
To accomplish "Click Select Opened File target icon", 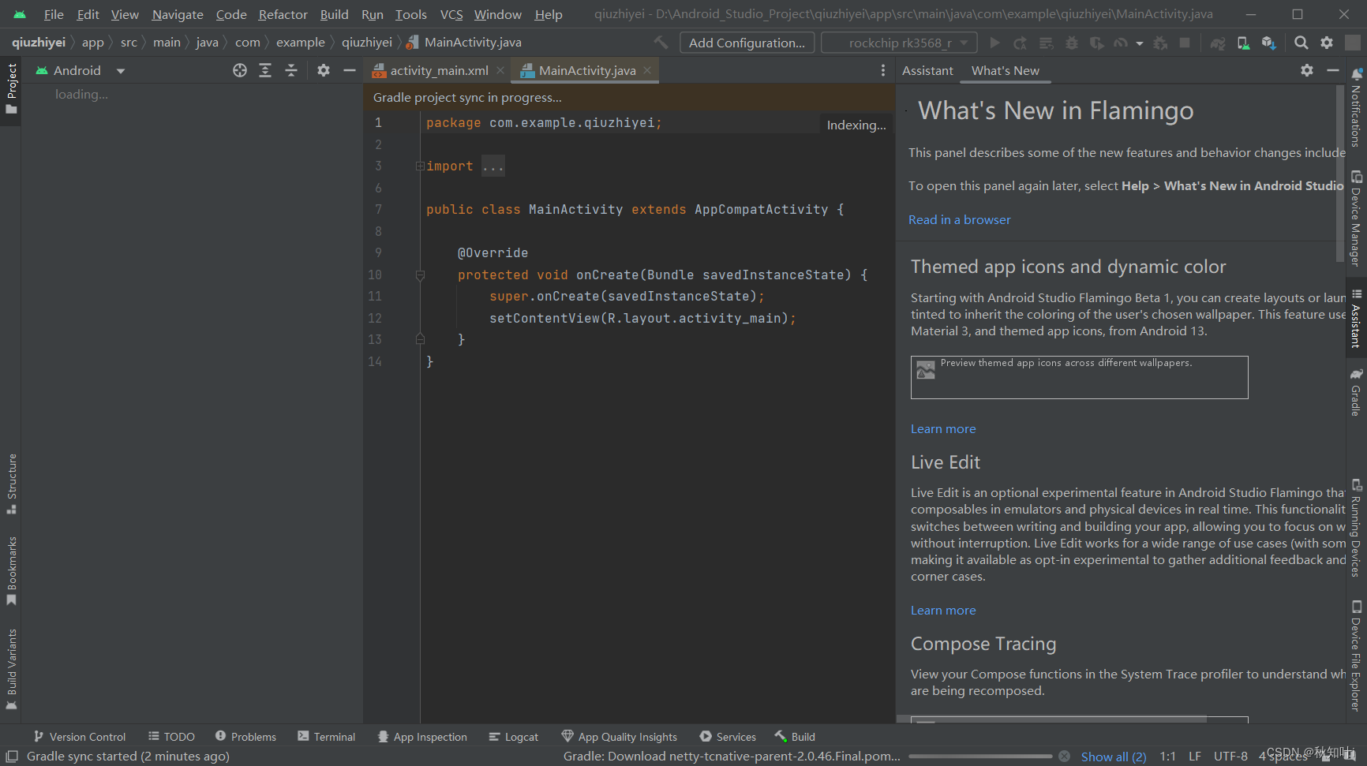I will click(x=240, y=71).
